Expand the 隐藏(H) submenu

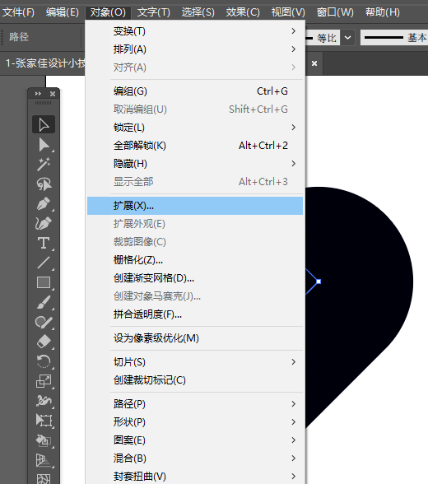[x=195, y=164]
